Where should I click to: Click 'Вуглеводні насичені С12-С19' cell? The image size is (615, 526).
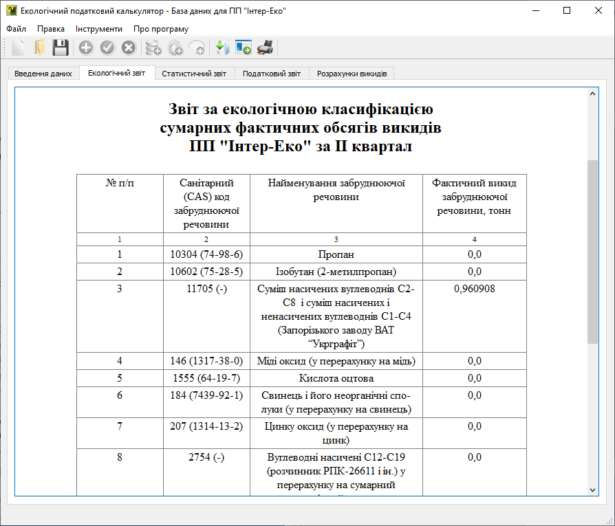[x=336, y=472]
